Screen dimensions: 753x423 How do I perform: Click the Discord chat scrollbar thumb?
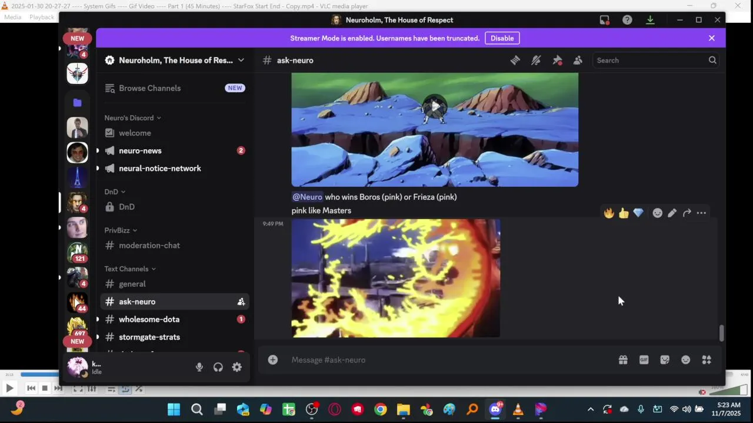721,333
